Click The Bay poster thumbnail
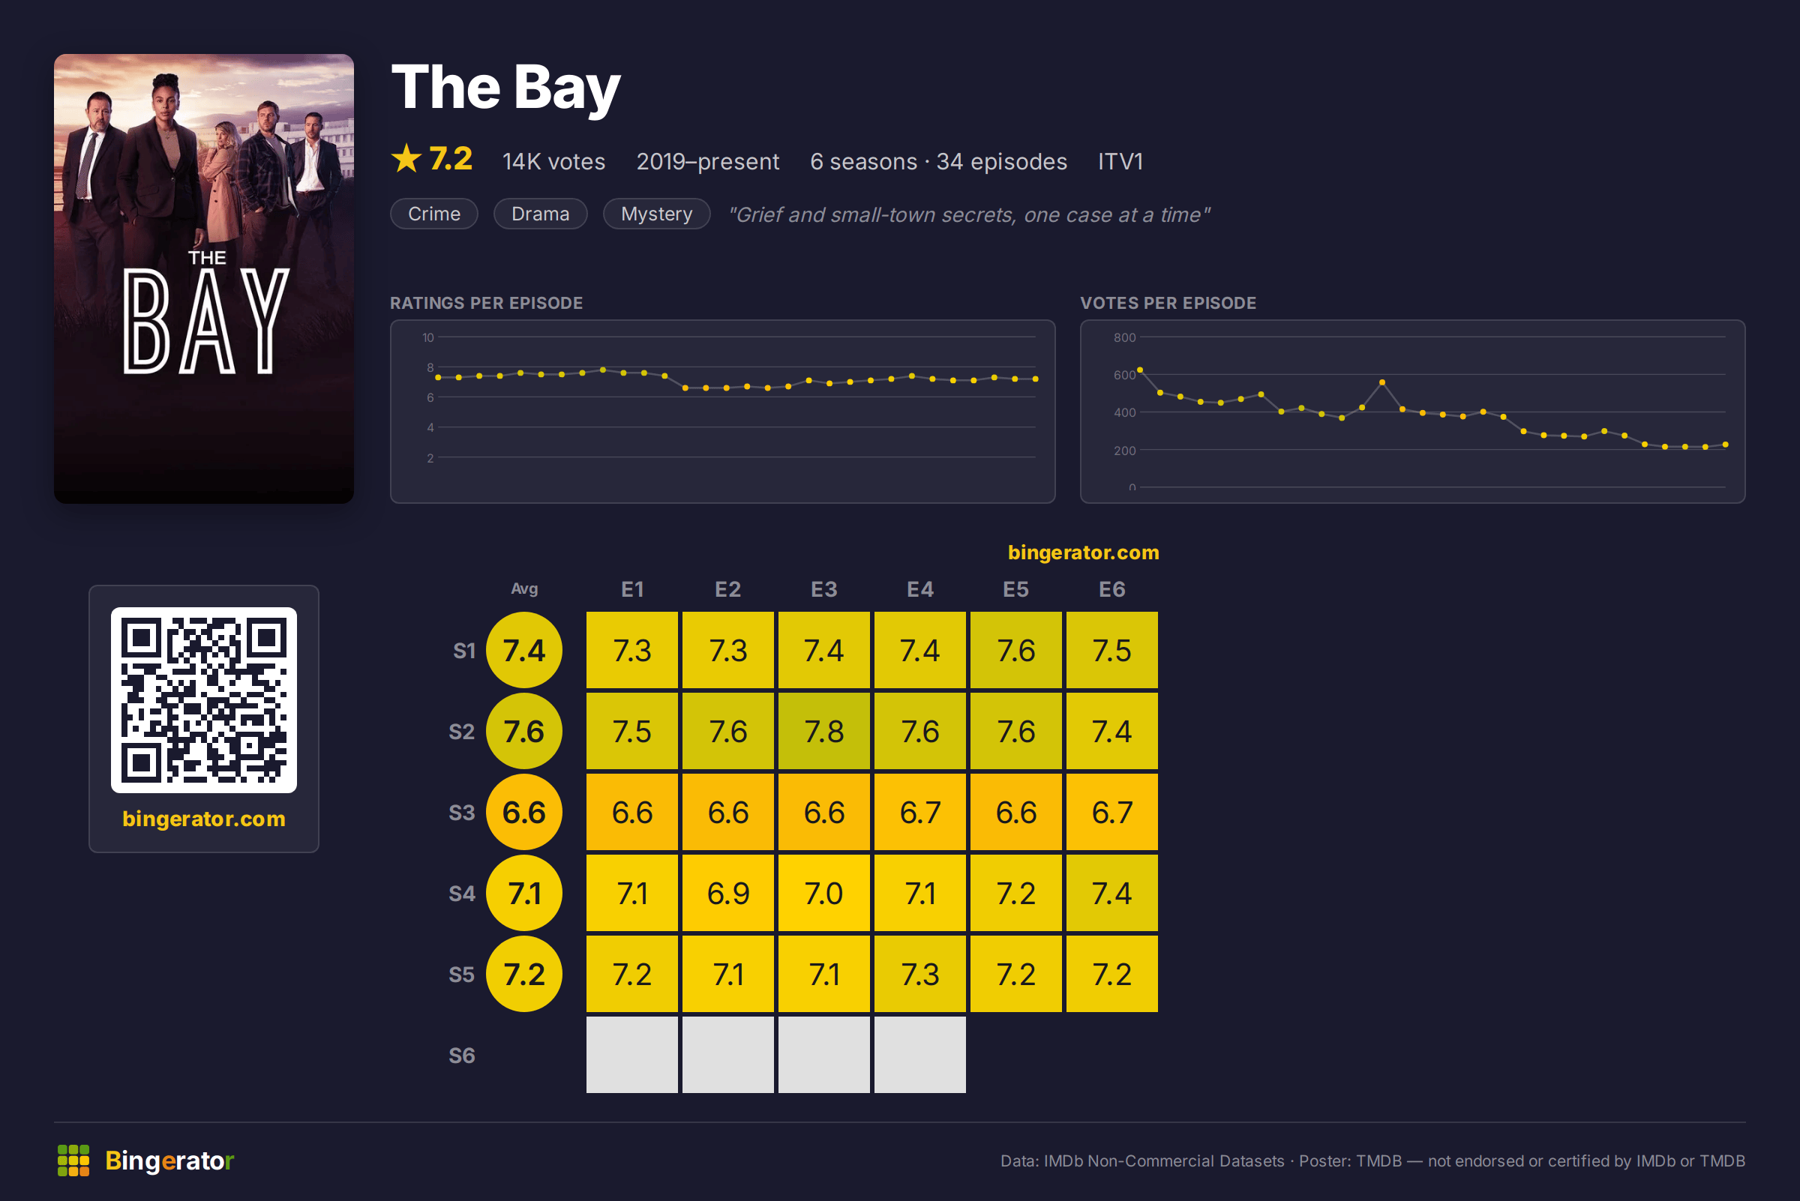Screen dimensions: 1800x1201 pyautogui.click(x=204, y=279)
